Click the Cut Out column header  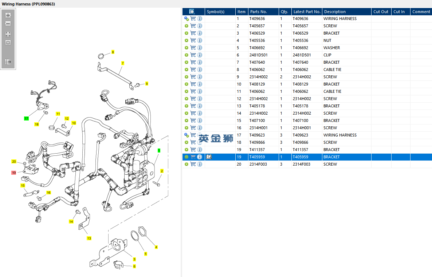click(x=381, y=12)
